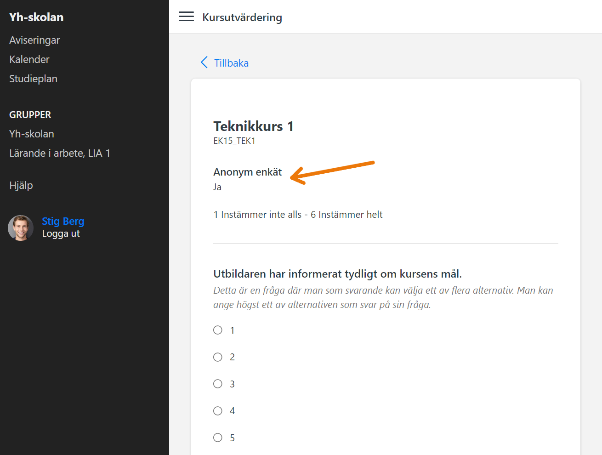
Task: Select rating option 2
Action: (x=218, y=357)
